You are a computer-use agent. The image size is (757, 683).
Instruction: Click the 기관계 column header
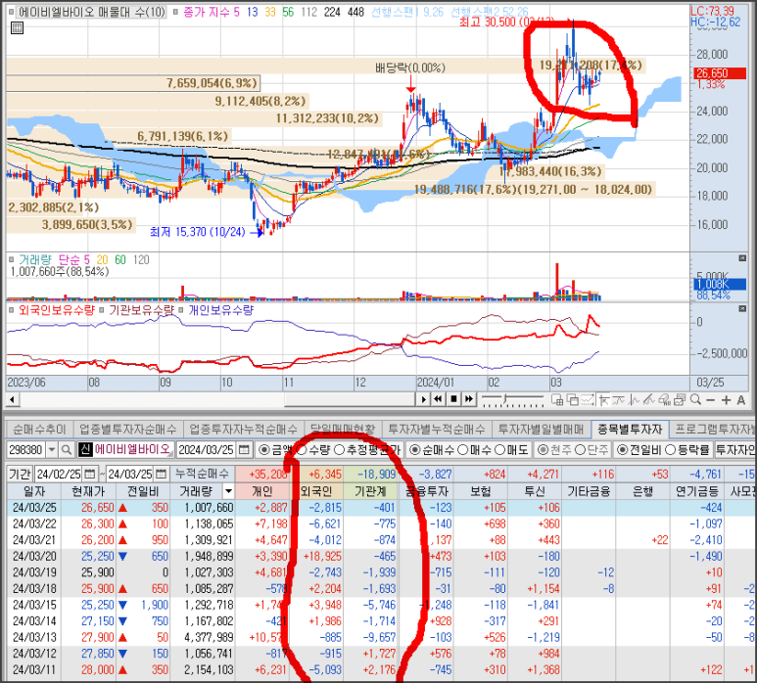pyautogui.click(x=370, y=491)
